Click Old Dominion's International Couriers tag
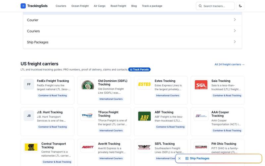The height and width of the screenshot is (166, 265). [x=111, y=99]
